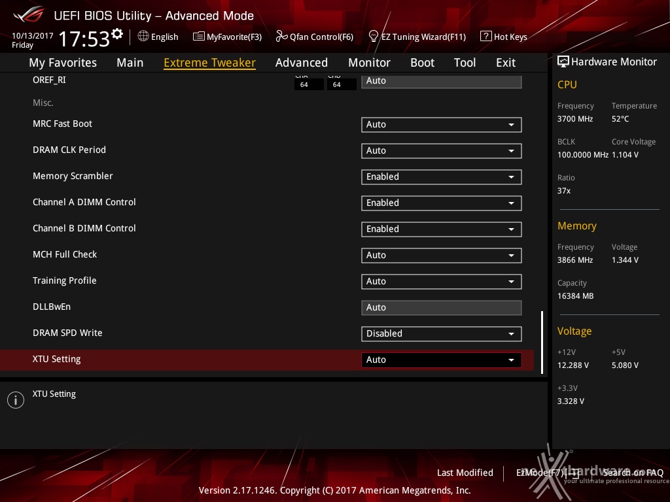Image resolution: width=670 pixels, height=502 pixels.
Task: Expand the DRAM CLK Period dropdown
Action: point(442,151)
